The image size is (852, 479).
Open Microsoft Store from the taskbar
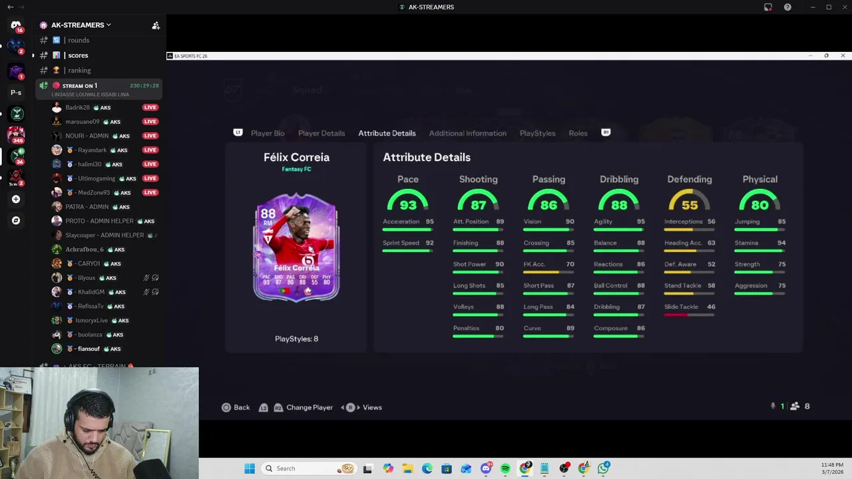pyautogui.click(x=447, y=468)
